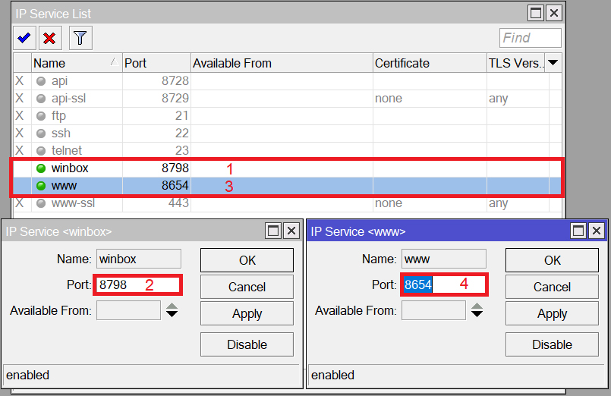The width and height of the screenshot is (611, 396).
Task: Focus the Find search box
Action: 531,38
